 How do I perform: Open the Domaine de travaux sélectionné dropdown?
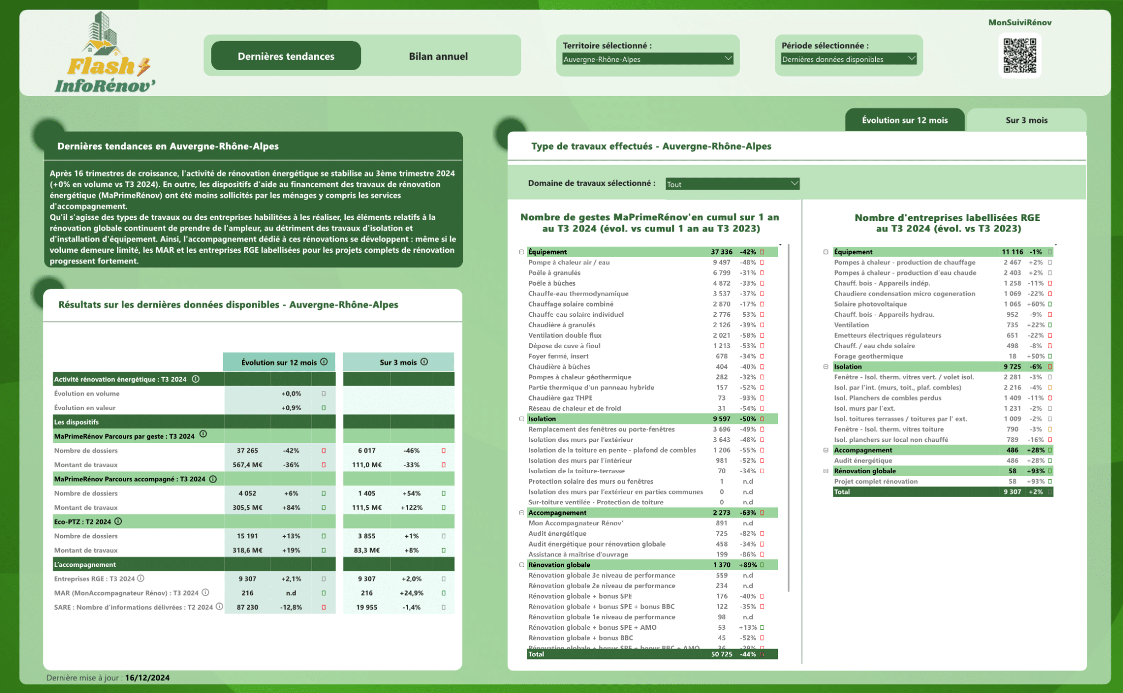pyautogui.click(x=732, y=184)
